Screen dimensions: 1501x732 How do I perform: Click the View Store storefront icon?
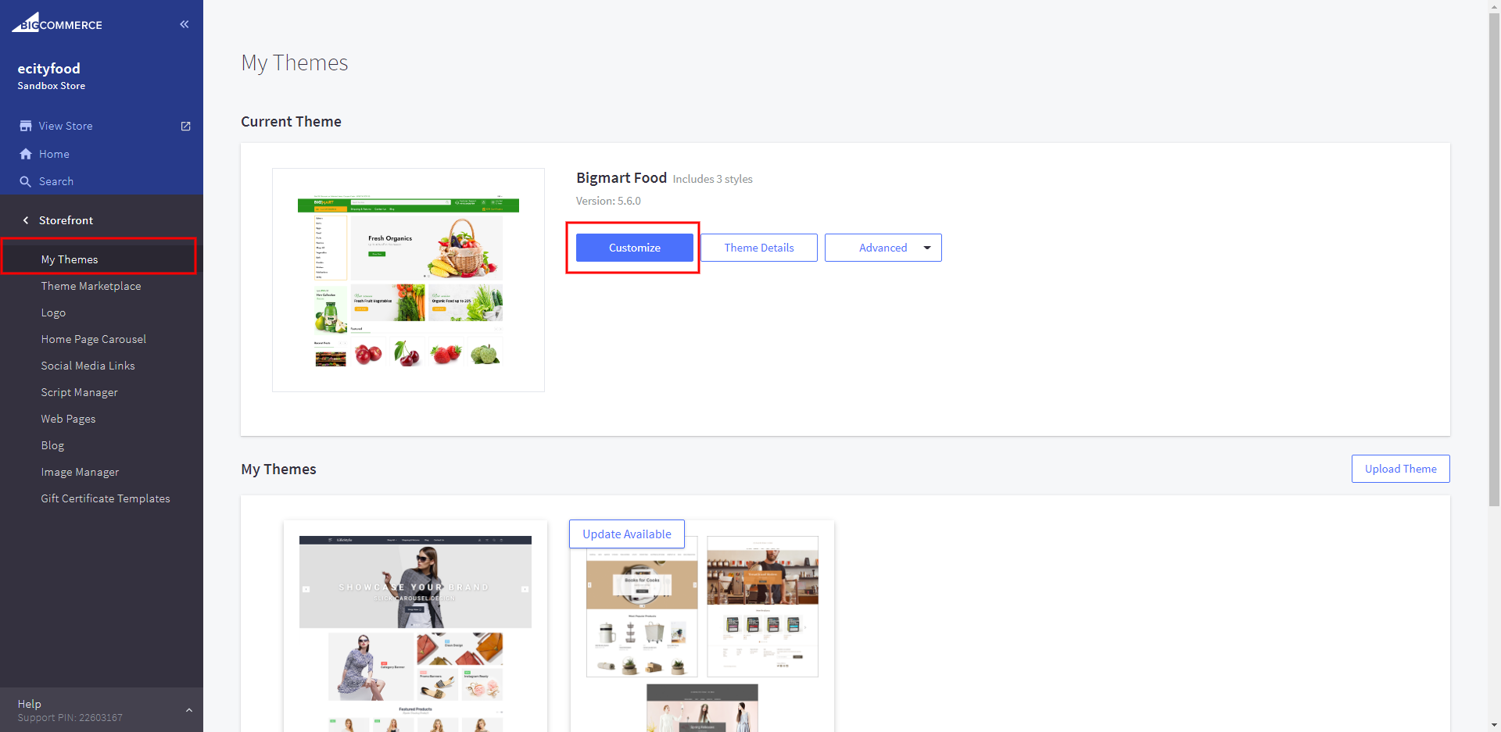click(x=26, y=126)
